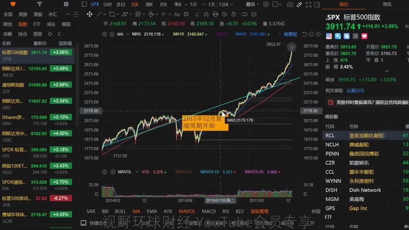Toggle the RSI indicator
Screen dimensions: 409x230
tap(226, 211)
